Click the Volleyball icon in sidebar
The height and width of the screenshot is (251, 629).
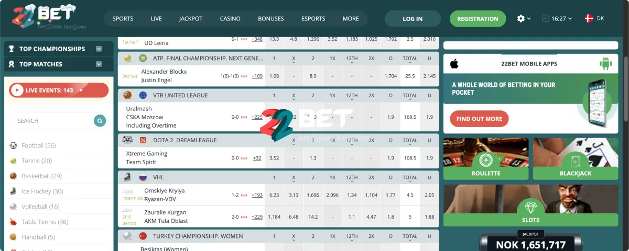(x=13, y=207)
